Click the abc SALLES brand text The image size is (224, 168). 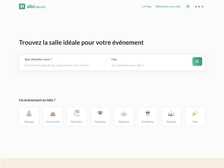36,7
